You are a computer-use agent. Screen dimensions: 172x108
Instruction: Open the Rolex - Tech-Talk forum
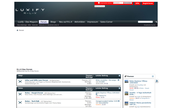[32, 101]
